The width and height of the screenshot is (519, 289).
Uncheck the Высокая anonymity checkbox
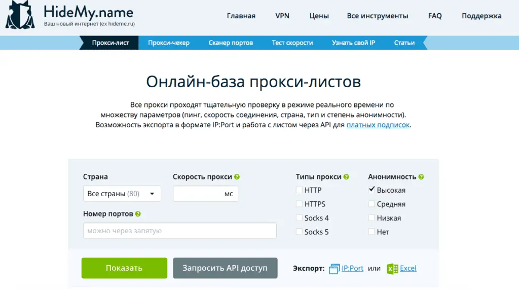[x=372, y=190]
